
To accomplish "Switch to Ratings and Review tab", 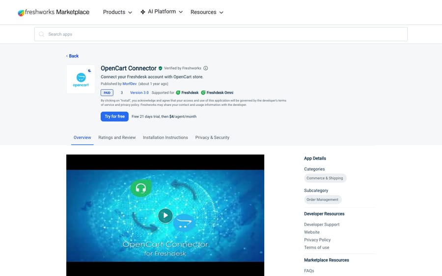I will [x=117, y=138].
